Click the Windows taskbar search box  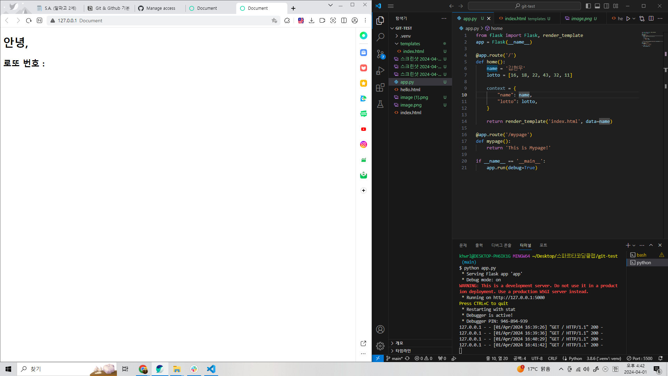coord(67,369)
